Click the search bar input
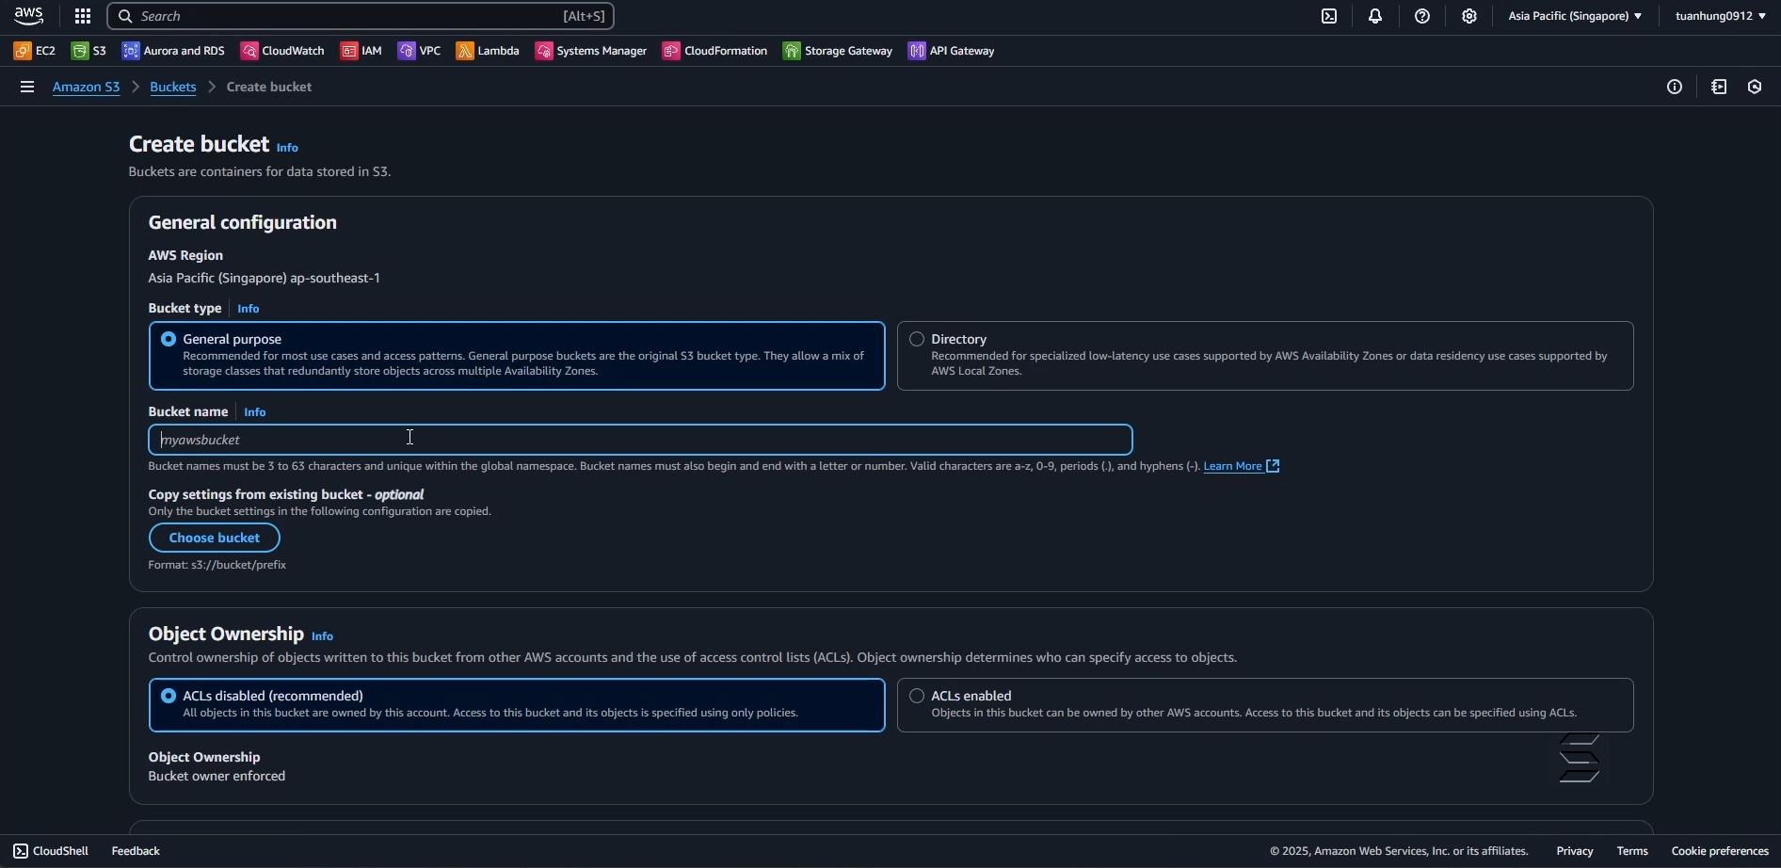This screenshot has height=868, width=1781. [x=361, y=16]
